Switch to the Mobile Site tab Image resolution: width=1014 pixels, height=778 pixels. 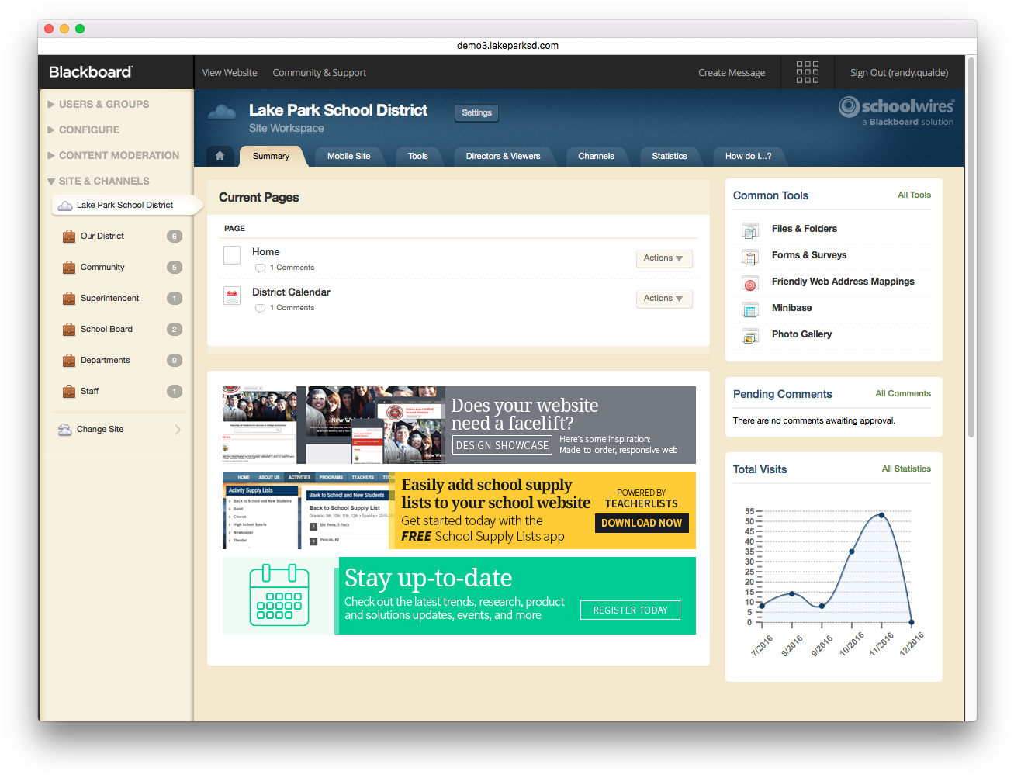tap(348, 156)
